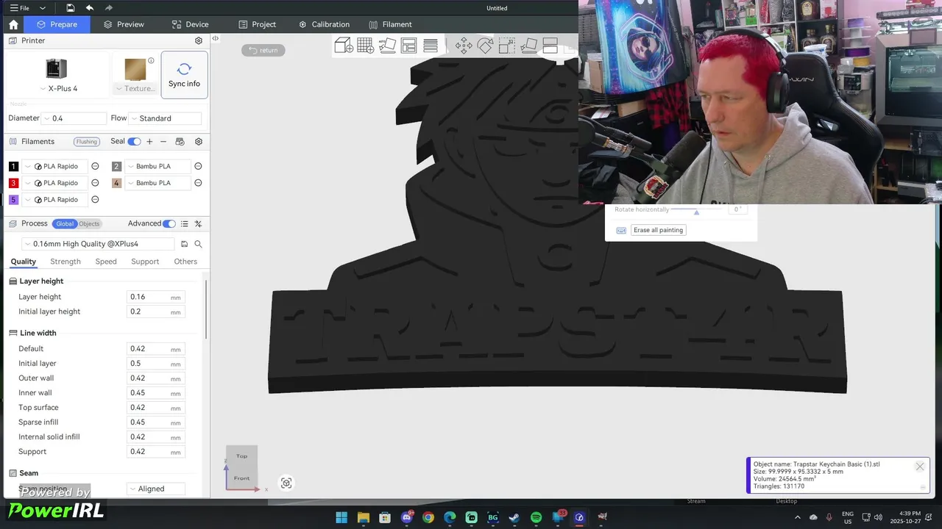Viewport: 942px width, 529px height.
Task: Click gray filament 2 color swatch
Action: pos(116,167)
